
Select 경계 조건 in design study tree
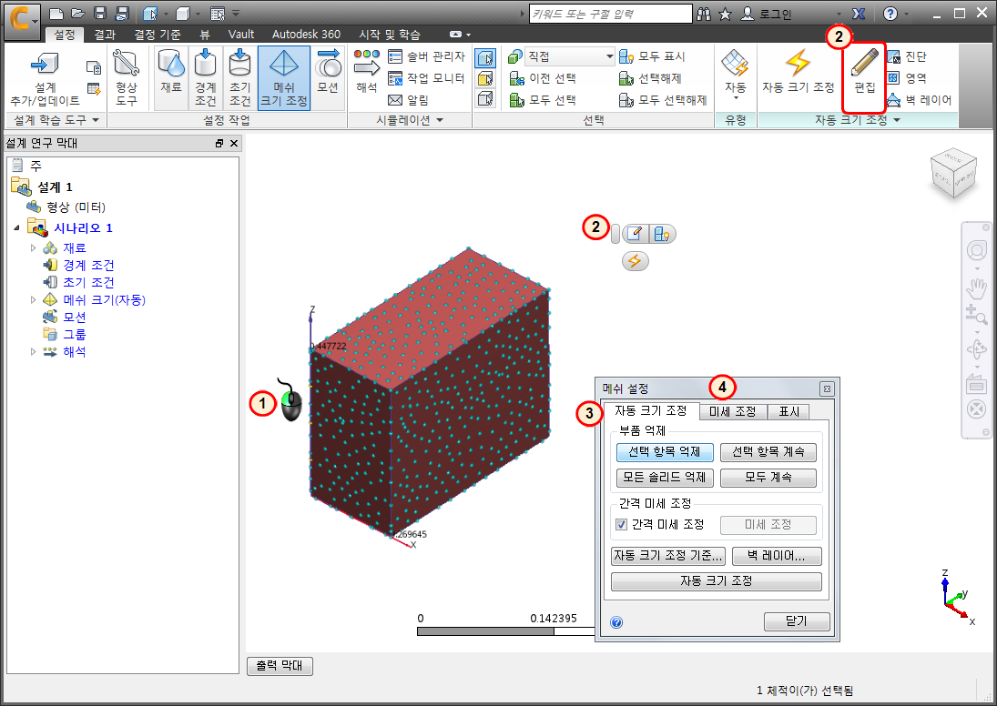[88, 265]
